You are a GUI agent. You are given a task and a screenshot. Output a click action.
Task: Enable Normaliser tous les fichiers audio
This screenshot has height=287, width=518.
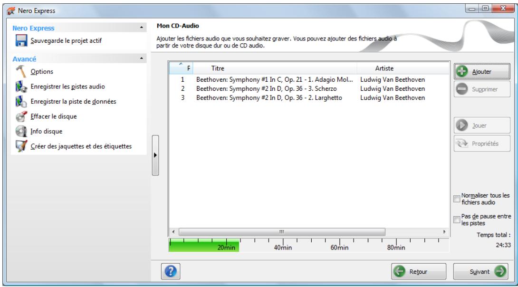coord(457,199)
